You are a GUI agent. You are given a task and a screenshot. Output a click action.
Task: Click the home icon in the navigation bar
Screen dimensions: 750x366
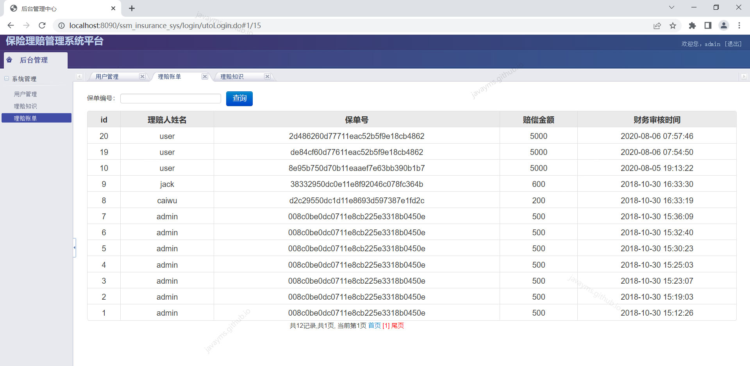click(9, 60)
